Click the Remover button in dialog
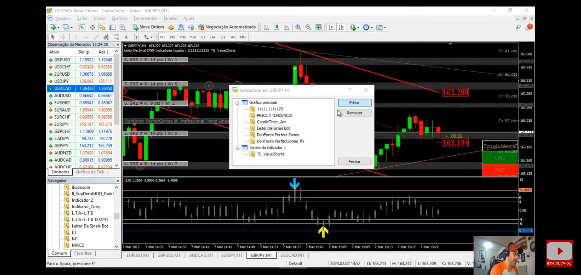 tap(354, 113)
